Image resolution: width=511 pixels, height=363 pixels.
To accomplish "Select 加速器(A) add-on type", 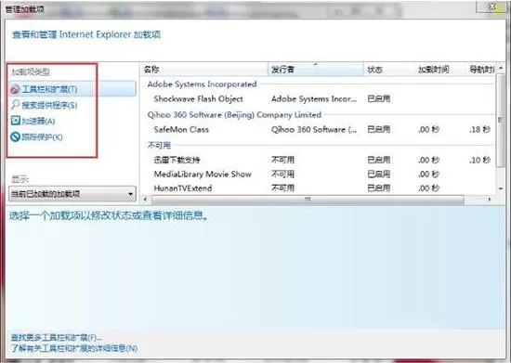I will (38, 121).
